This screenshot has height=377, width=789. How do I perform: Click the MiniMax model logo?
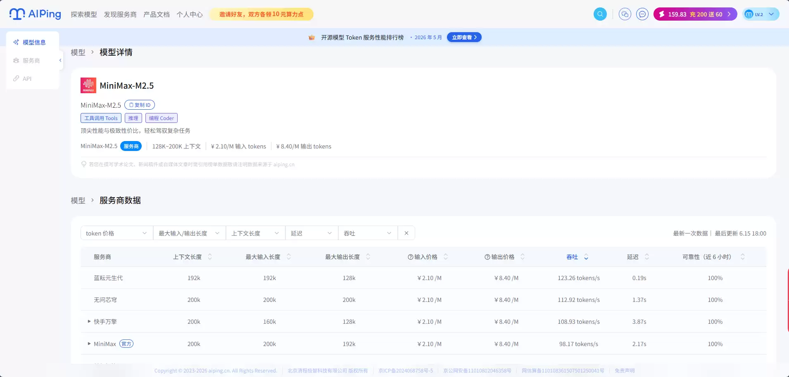pyautogui.click(x=88, y=85)
